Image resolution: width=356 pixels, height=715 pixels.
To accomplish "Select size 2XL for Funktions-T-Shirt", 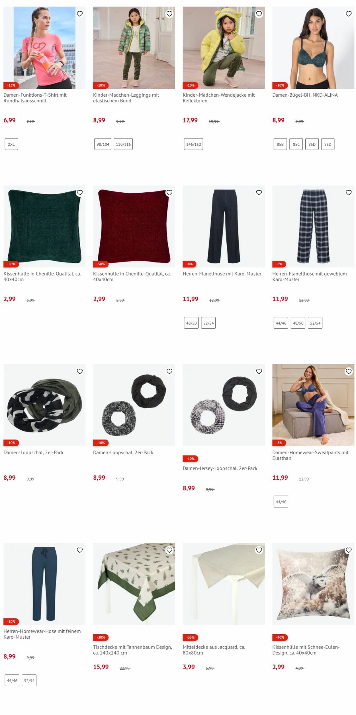I will (11, 144).
